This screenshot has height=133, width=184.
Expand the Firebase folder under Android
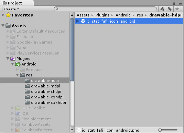coord(18,70)
